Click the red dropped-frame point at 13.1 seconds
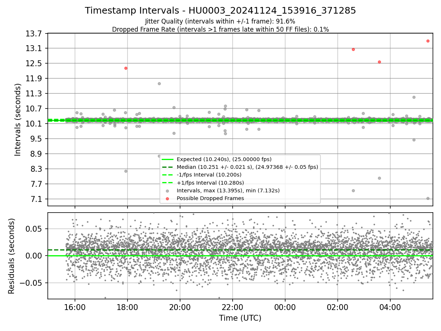 coord(353,49)
